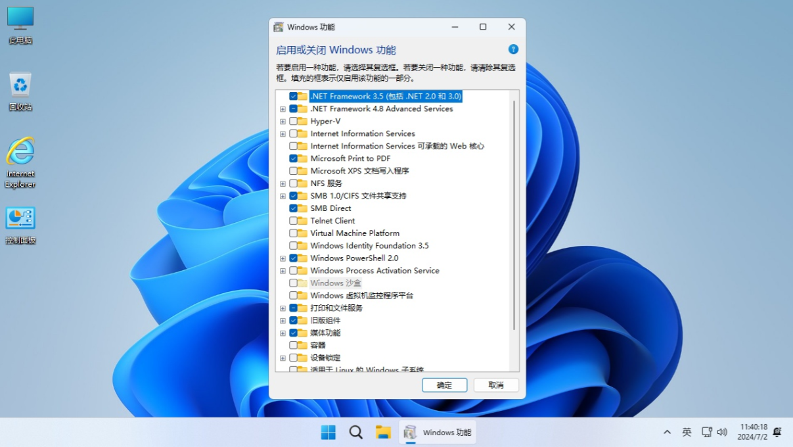
Task: Select the Windows 沙盒 row text
Action: click(336, 283)
